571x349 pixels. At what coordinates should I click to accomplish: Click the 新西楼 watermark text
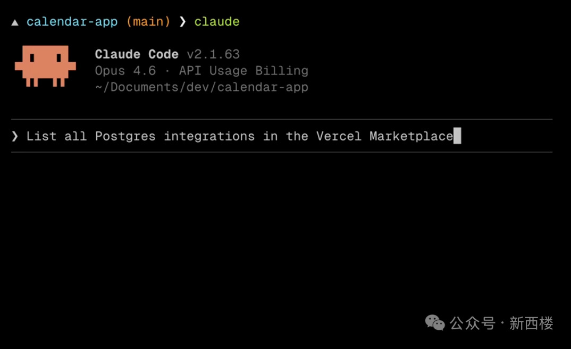pos(531,323)
